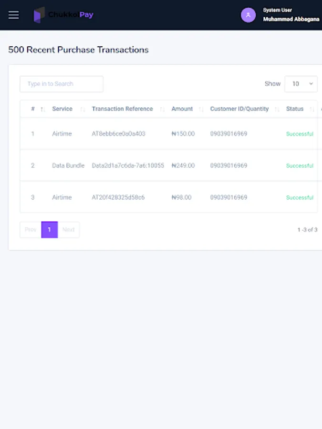322x429 pixels.
Task: Open the Show 10 entries dropdown
Action: (x=301, y=84)
